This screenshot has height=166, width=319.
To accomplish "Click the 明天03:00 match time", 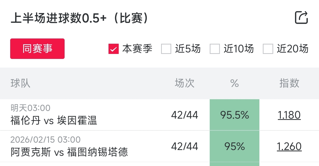I will [30, 108].
